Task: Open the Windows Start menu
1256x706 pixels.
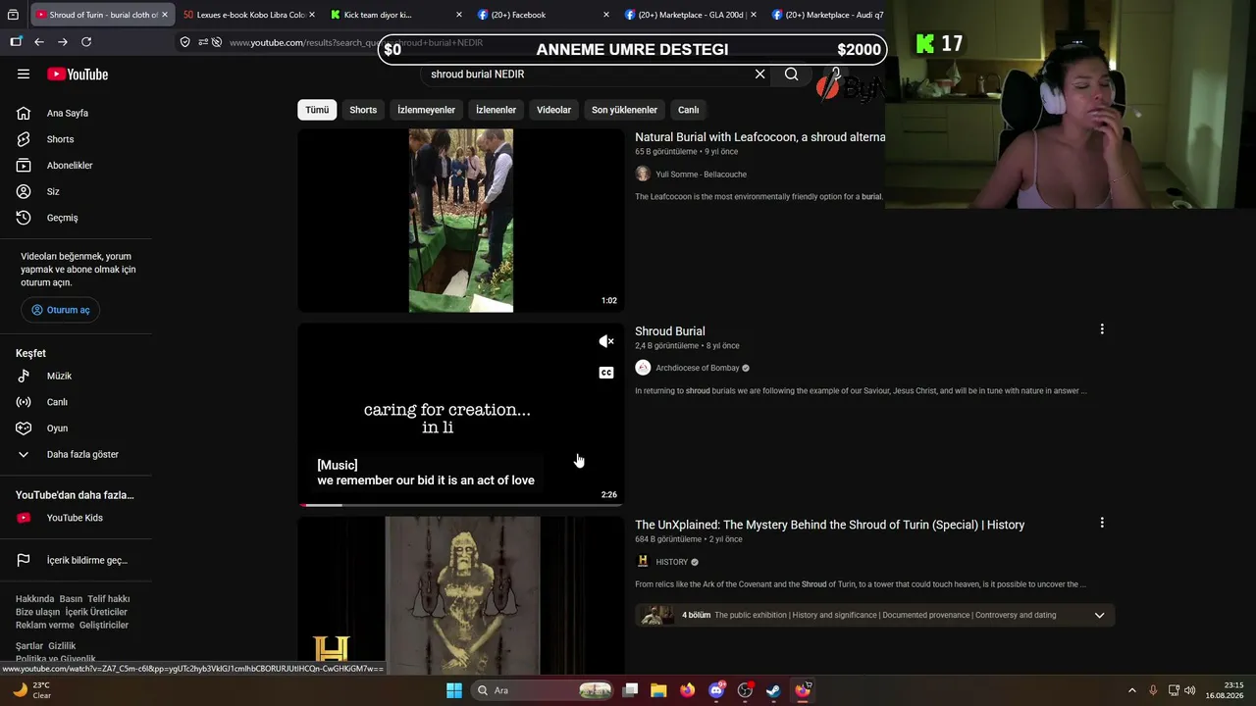Action: click(x=454, y=690)
